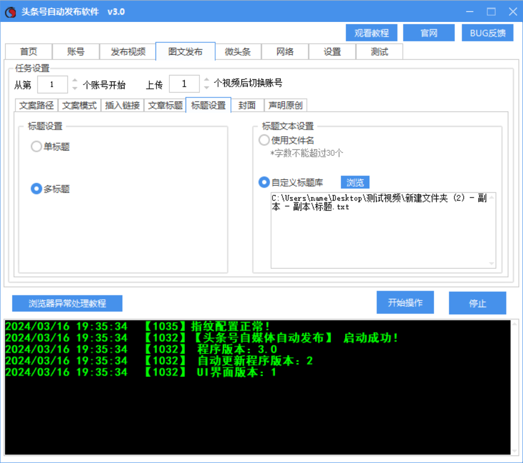Click the log line 自动更新程序版本: 2

159,360
